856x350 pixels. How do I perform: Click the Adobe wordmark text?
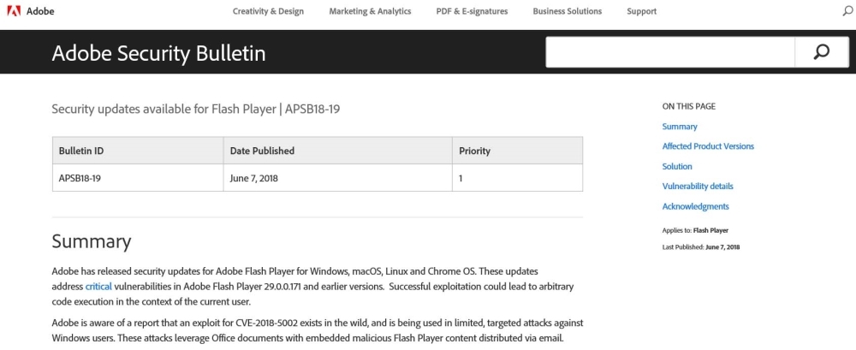[x=40, y=11]
